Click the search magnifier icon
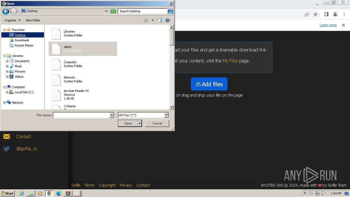This screenshot has width=350, height=197. coord(170,11)
